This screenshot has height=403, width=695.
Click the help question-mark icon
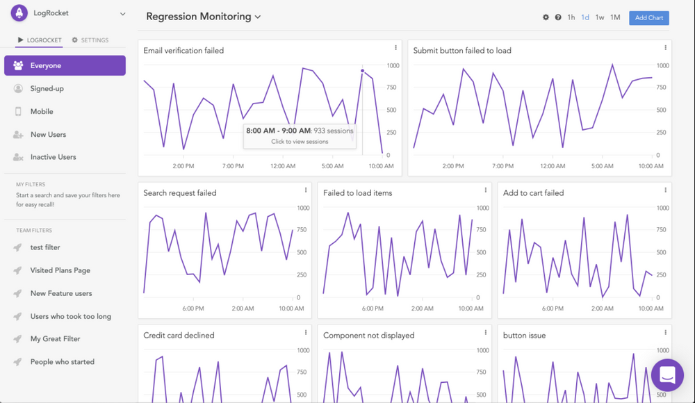tap(558, 17)
